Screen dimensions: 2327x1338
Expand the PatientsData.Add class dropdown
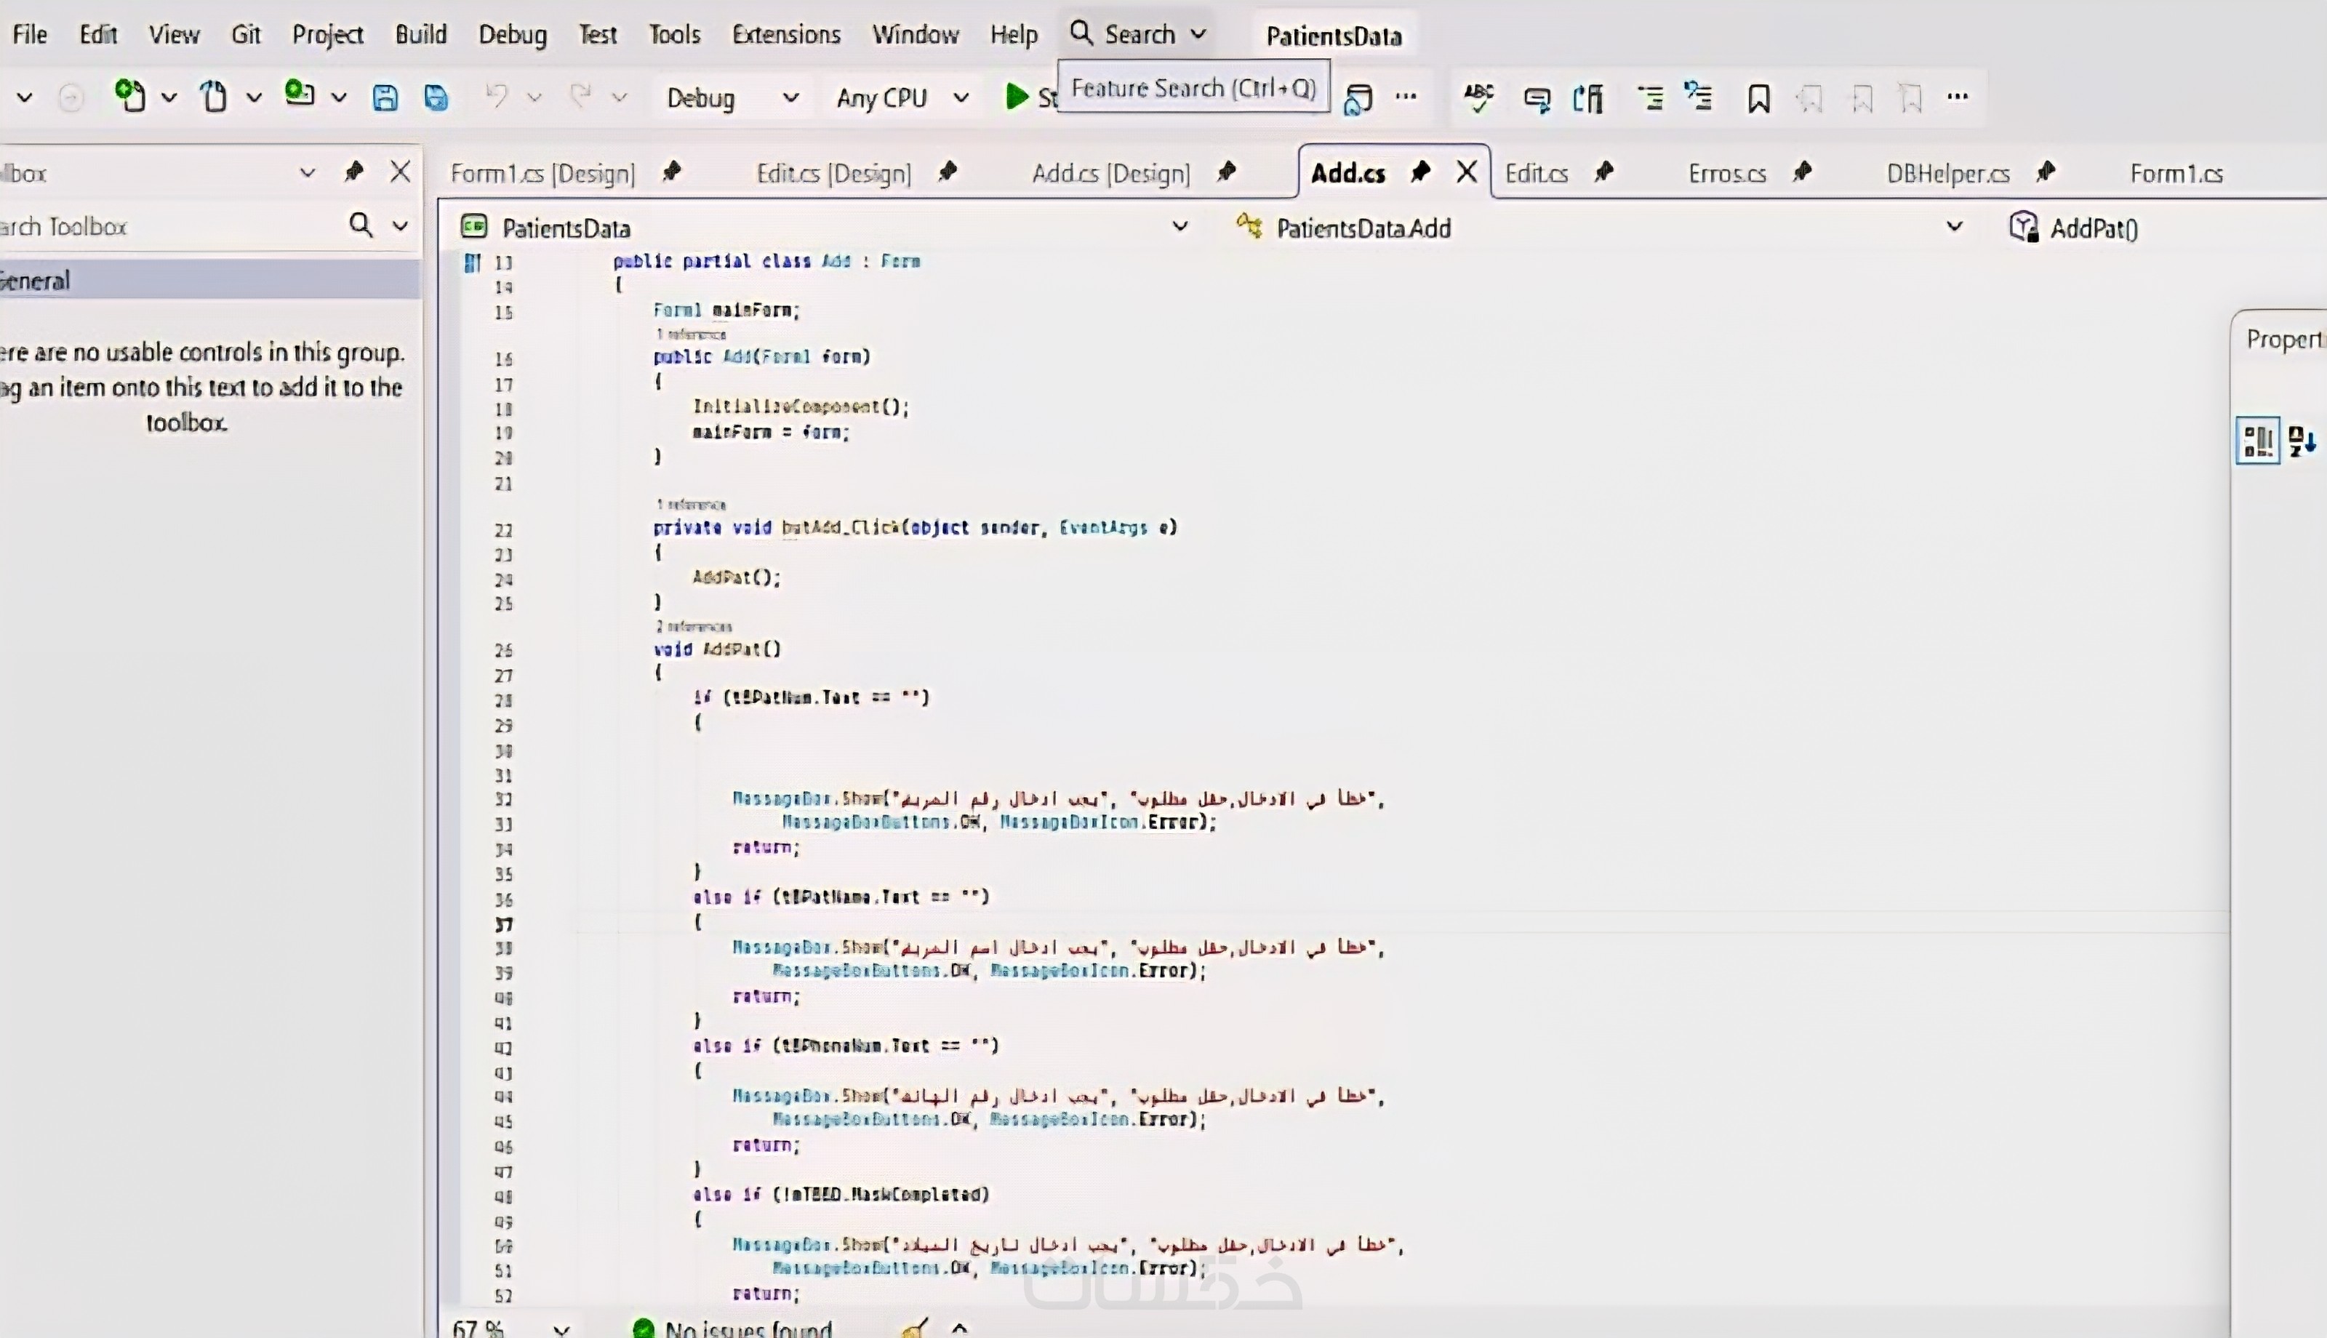click(1954, 227)
